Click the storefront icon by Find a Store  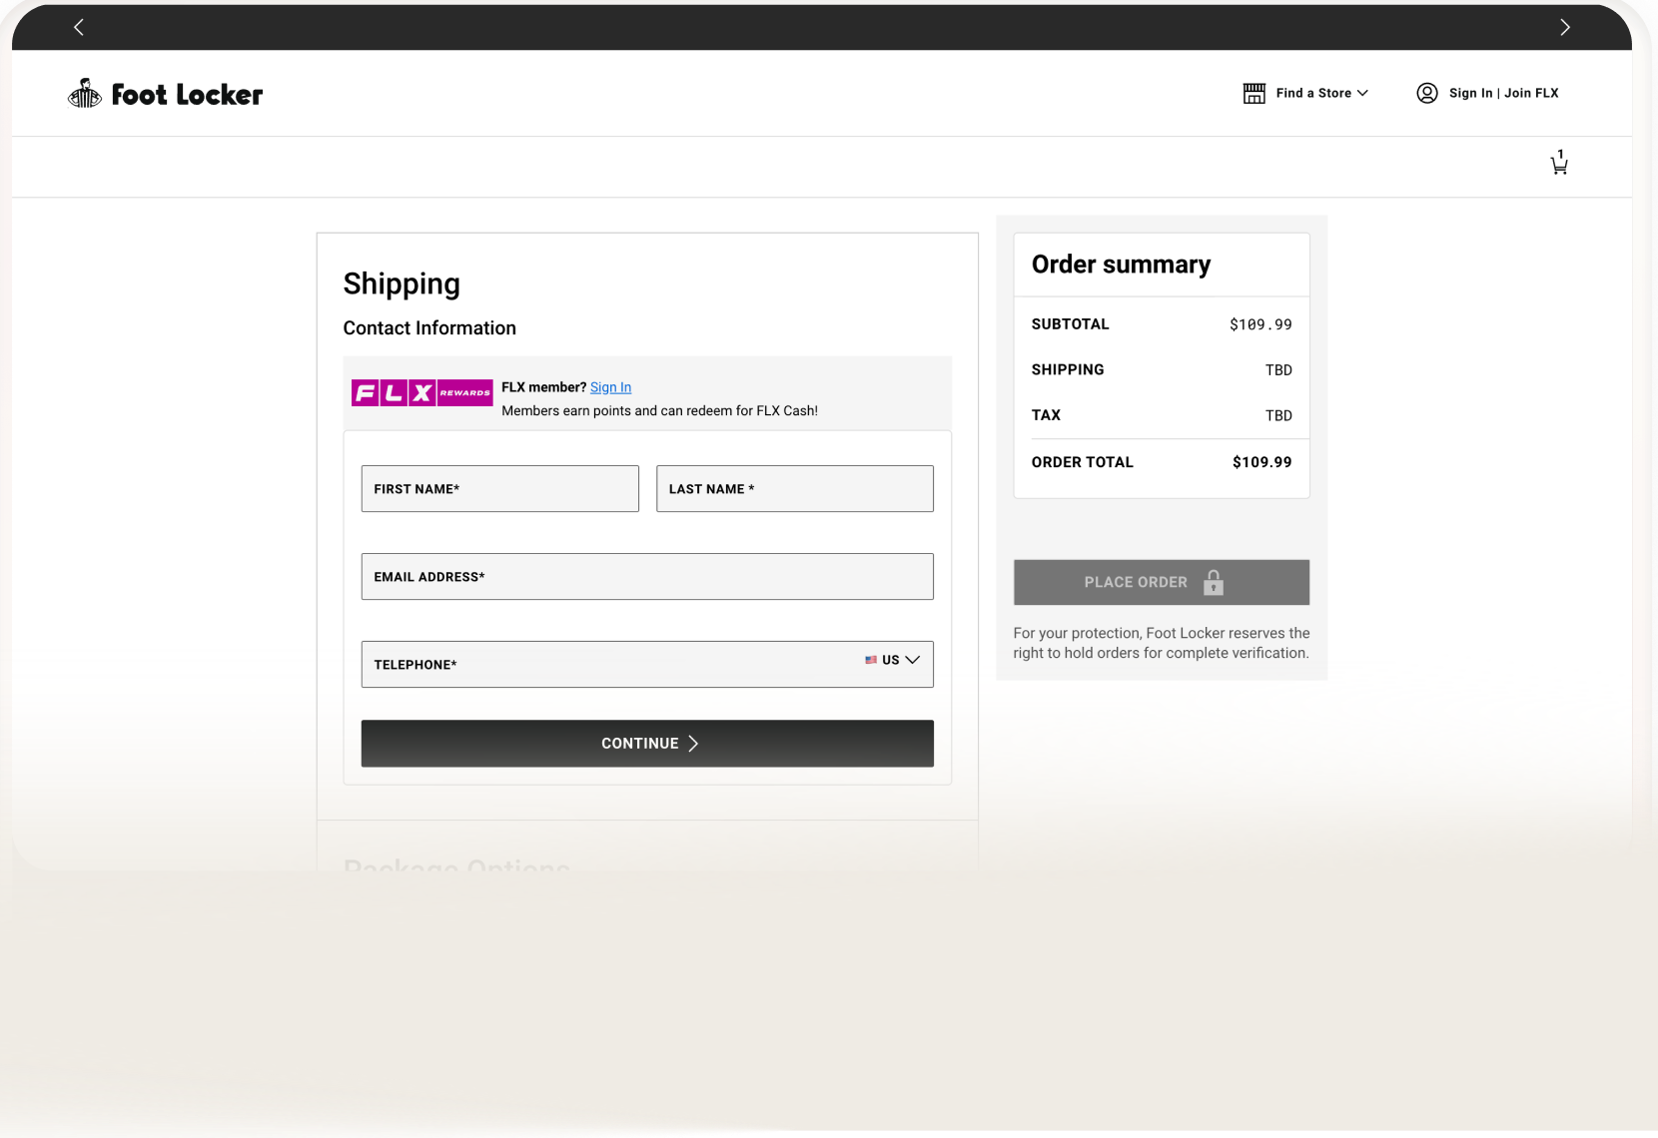(1253, 93)
